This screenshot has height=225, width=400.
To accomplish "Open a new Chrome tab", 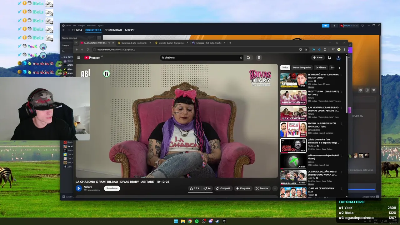I will click(x=230, y=43).
